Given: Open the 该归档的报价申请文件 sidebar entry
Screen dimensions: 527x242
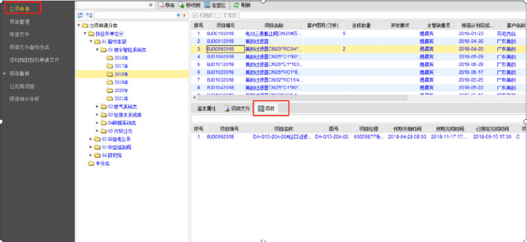Looking at the screenshot, I should 35,60.
